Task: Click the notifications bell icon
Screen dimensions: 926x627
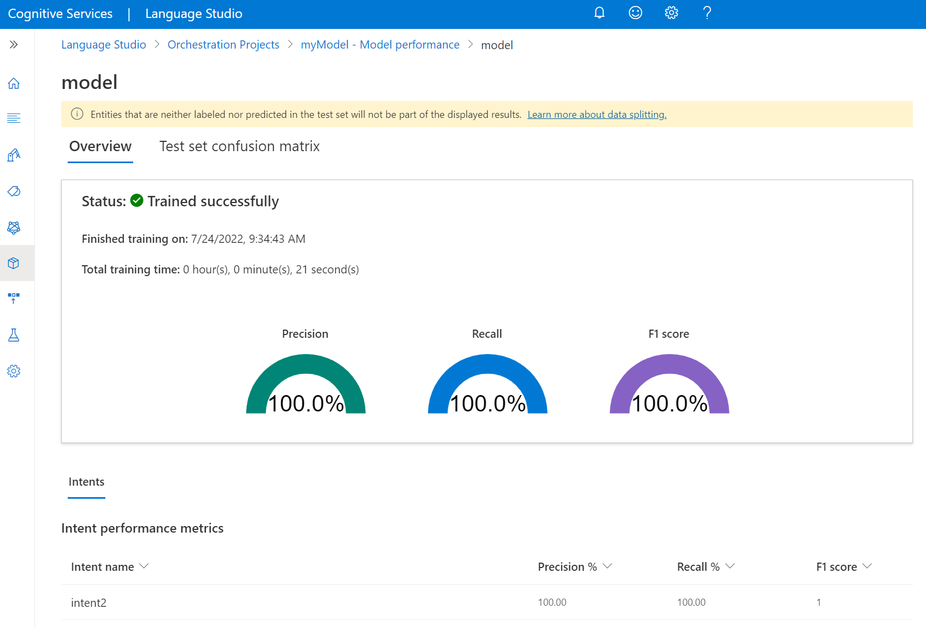Action: pyautogui.click(x=599, y=13)
